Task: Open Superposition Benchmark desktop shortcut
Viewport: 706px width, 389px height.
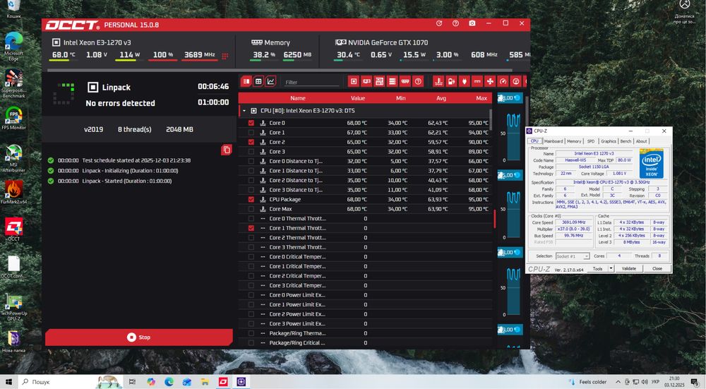Action: tap(13, 84)
